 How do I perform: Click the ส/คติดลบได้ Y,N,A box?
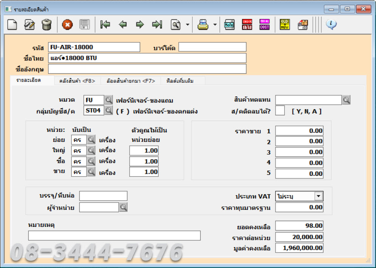pyautogui.click(x=280, y=111)
